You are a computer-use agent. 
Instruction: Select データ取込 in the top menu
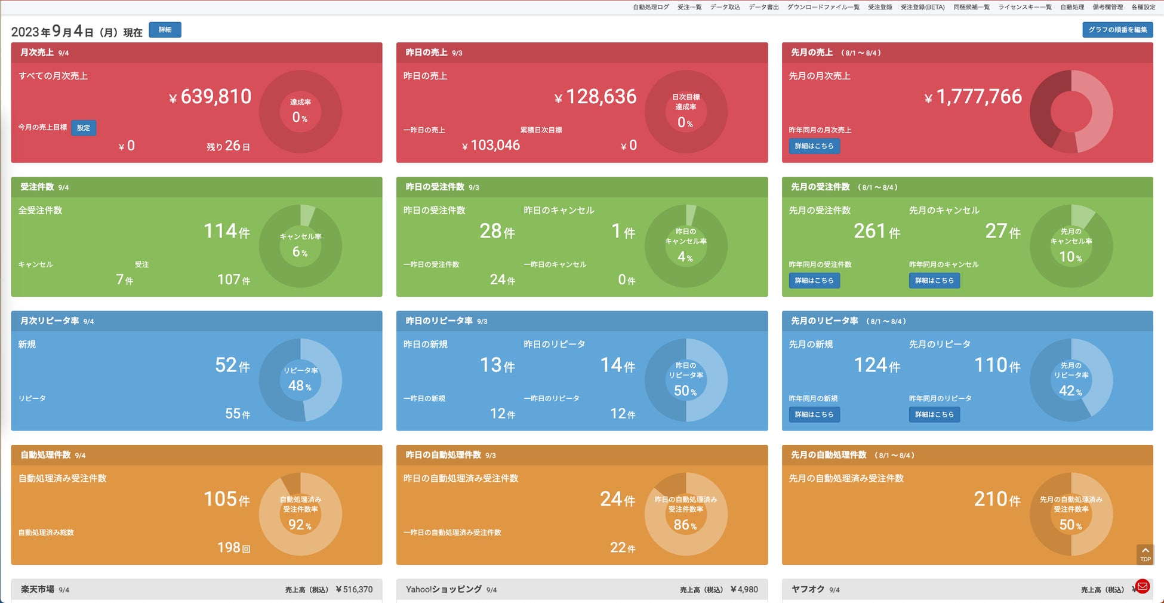click(x=725, y=7)
